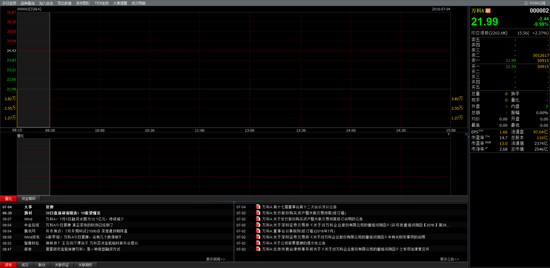Switch to the 资金筹码 tab
550x268 pixels.
pos(29,198)
